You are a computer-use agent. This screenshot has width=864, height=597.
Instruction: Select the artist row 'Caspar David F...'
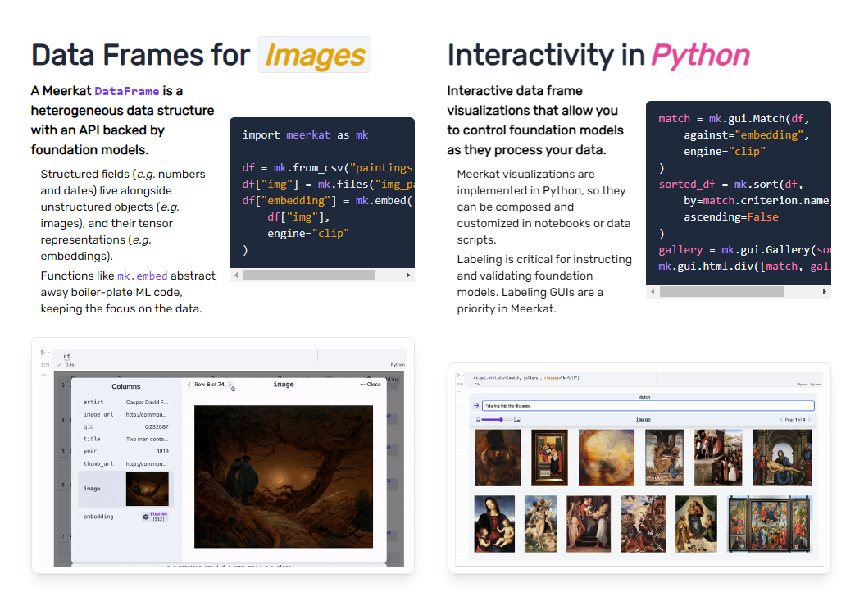tap(125, 402)
